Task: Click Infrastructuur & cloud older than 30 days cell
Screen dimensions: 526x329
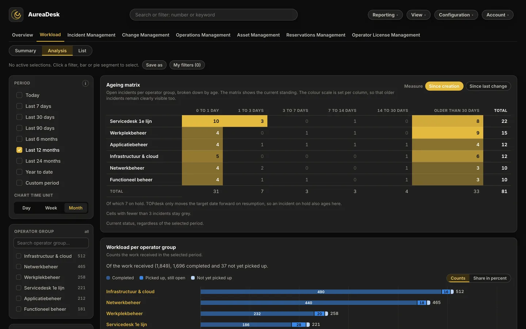Action: coord(447,156)
